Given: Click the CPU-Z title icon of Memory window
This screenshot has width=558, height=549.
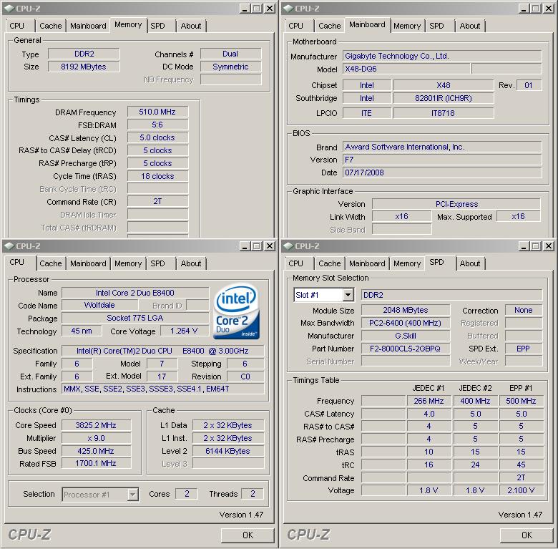Looking at the screenshot, I should pos(9,9).
